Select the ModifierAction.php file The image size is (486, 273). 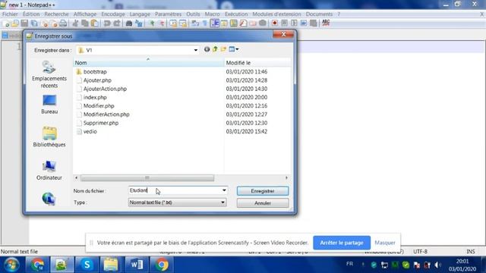[x=106, y=115]
